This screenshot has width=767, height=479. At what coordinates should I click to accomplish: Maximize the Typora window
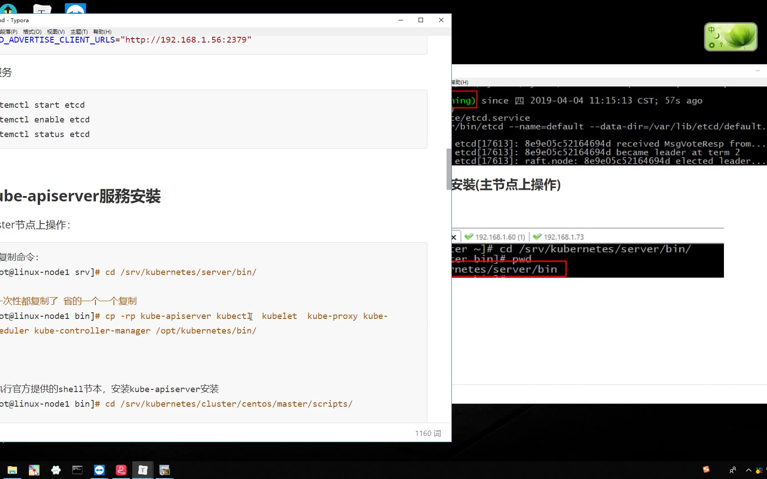(421, 20)
